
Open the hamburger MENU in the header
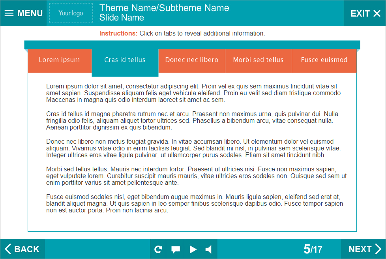(x=23, y=13)
